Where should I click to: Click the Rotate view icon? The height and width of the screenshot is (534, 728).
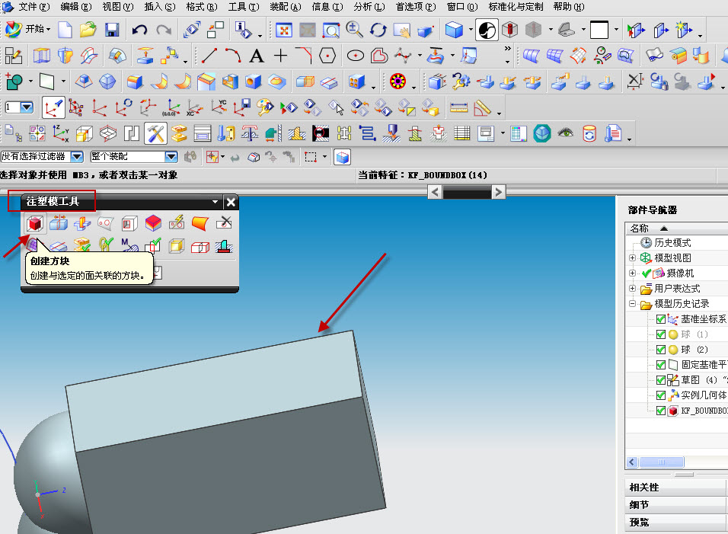point(378,30)
